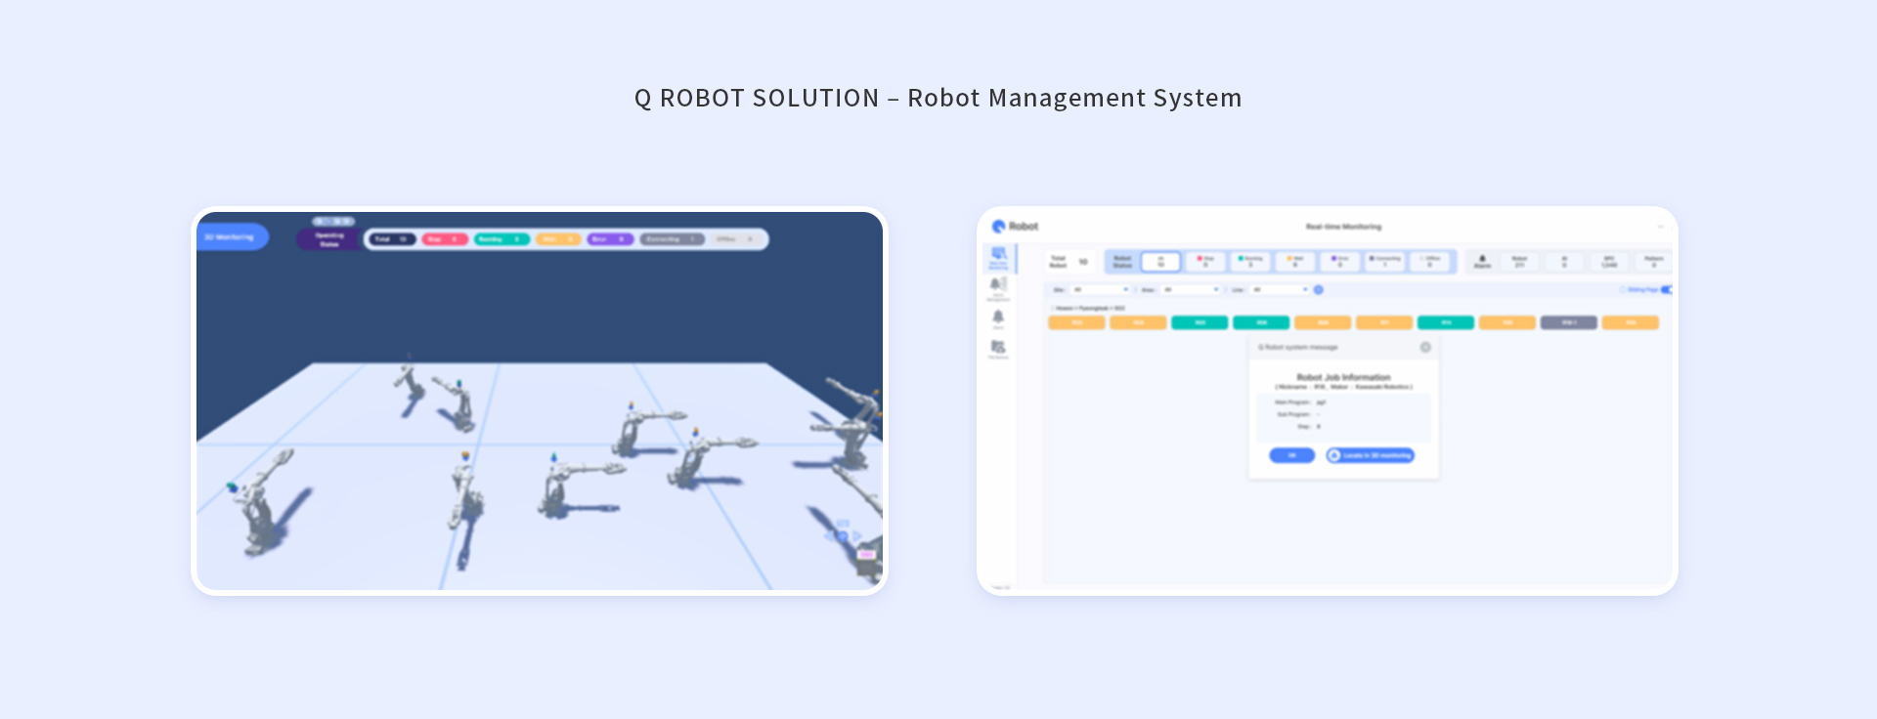The image size is (1877, 719).
Task: Select the Offline status filter
Action: (1430, 261)
